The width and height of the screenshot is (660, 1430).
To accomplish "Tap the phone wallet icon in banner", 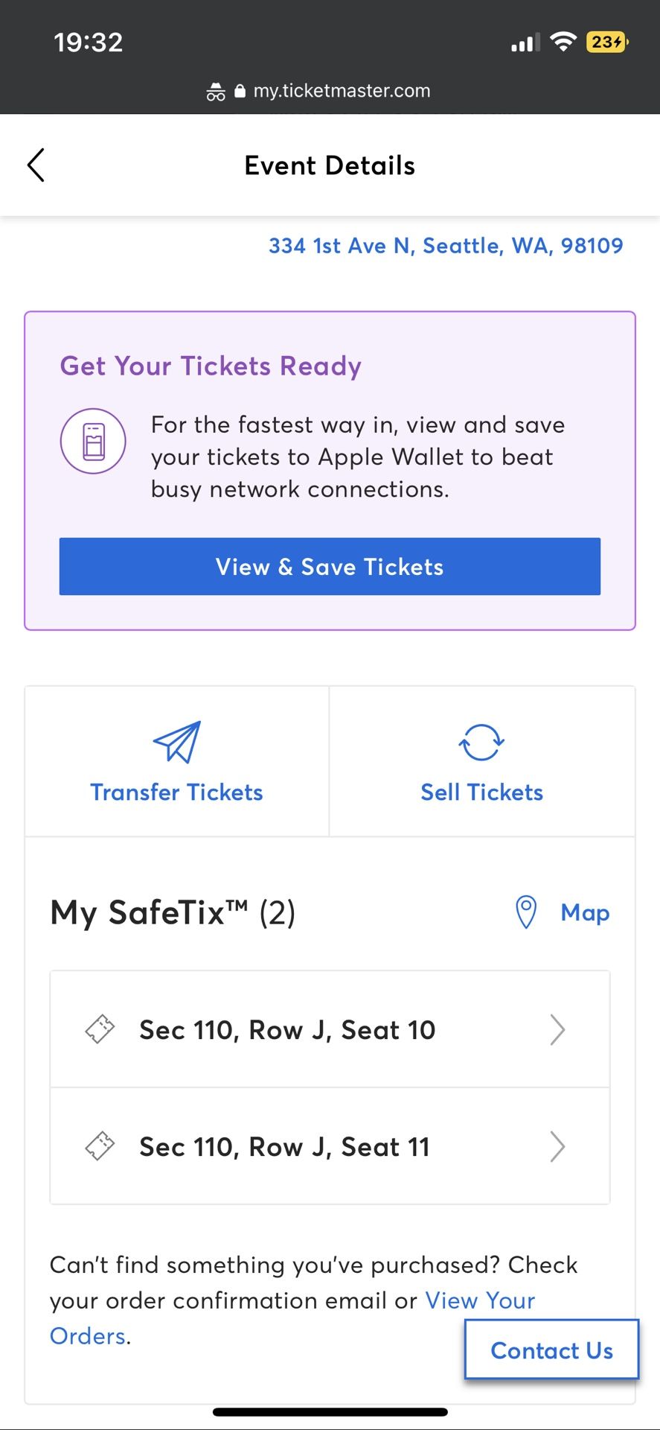I will tap(93, 441).
